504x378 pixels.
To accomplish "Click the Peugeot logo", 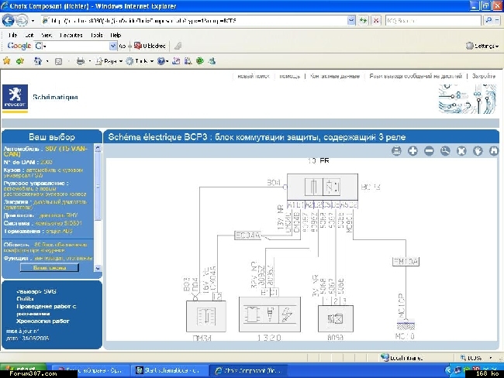I will (15, 98).
